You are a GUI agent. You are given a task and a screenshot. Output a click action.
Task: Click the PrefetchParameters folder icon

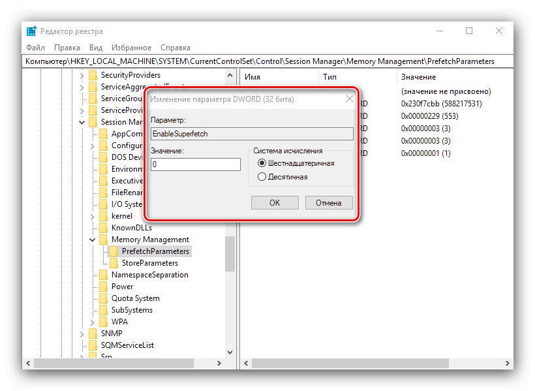[x=114, y=251]
